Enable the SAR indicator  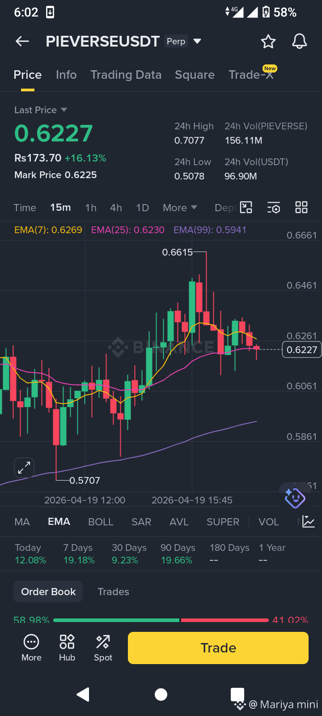coord(141,522)
